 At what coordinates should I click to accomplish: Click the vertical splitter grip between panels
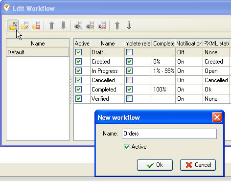coord(71,90)
